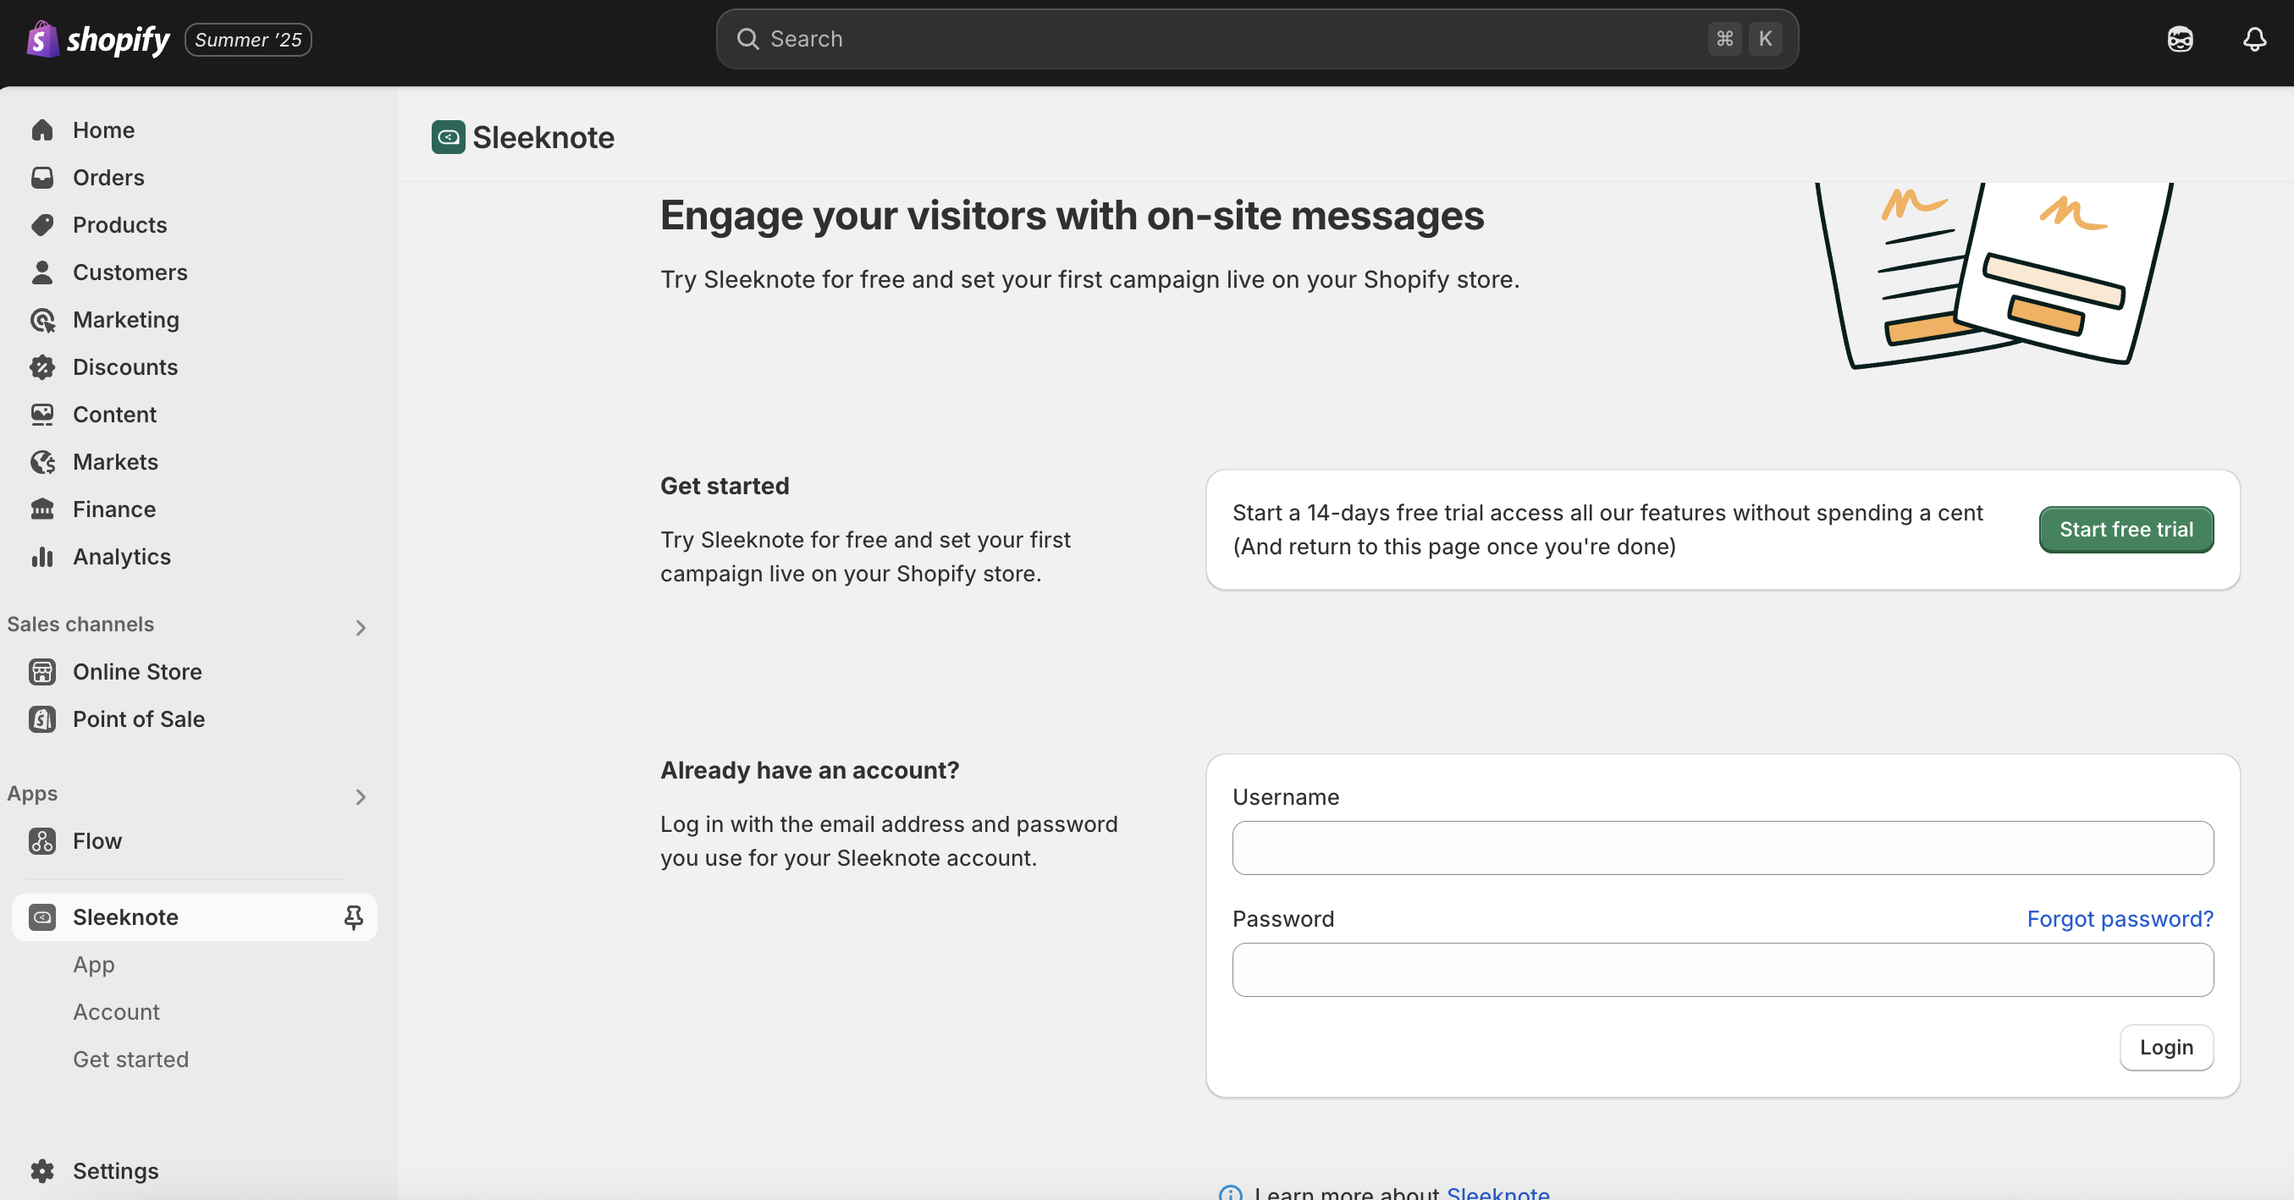The height and width of the screenshot is (1200, 2294).
Task: Go to Customers page
Action: click(130, 272)
